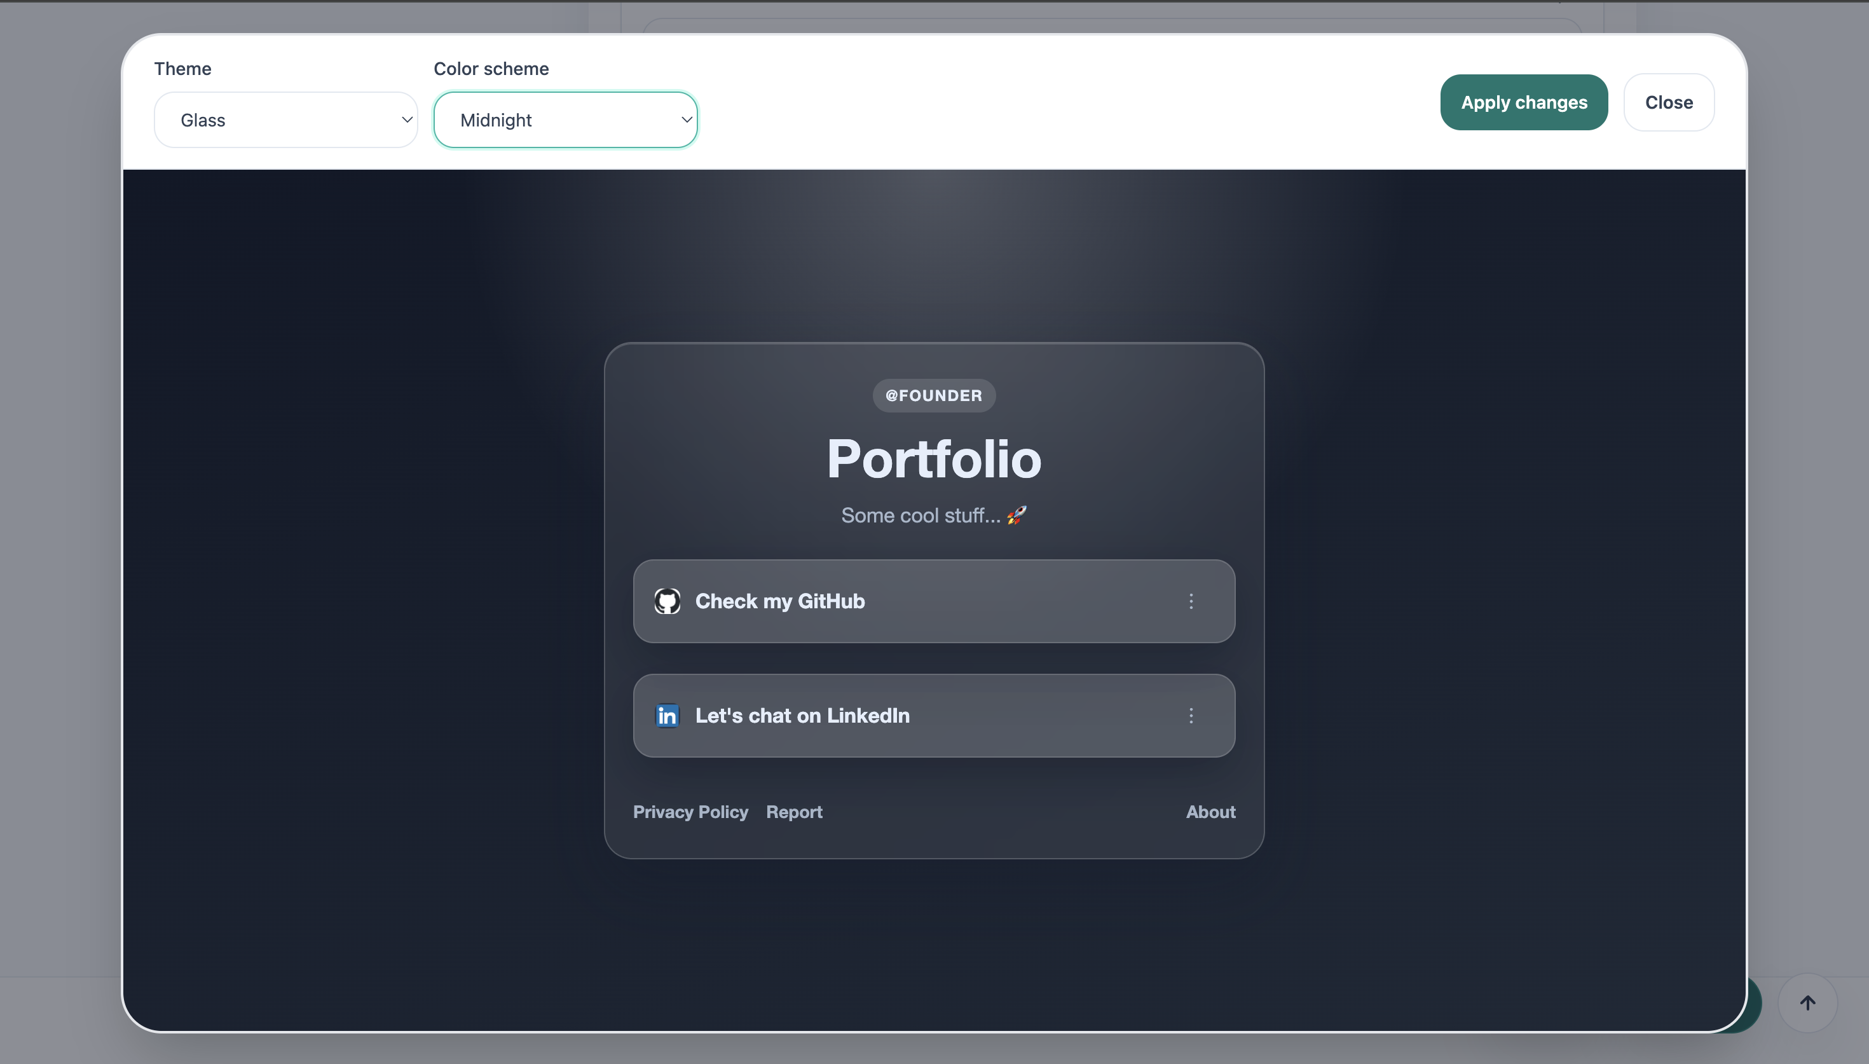Click the GitHub logo icon
This screenshot has height=1064, width=1869.
point(667,601)
